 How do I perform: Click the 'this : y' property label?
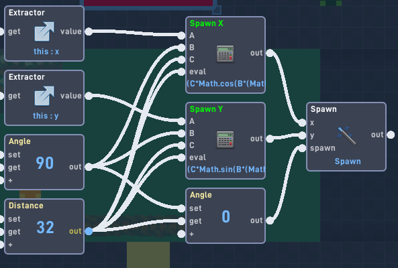point(46,116)
